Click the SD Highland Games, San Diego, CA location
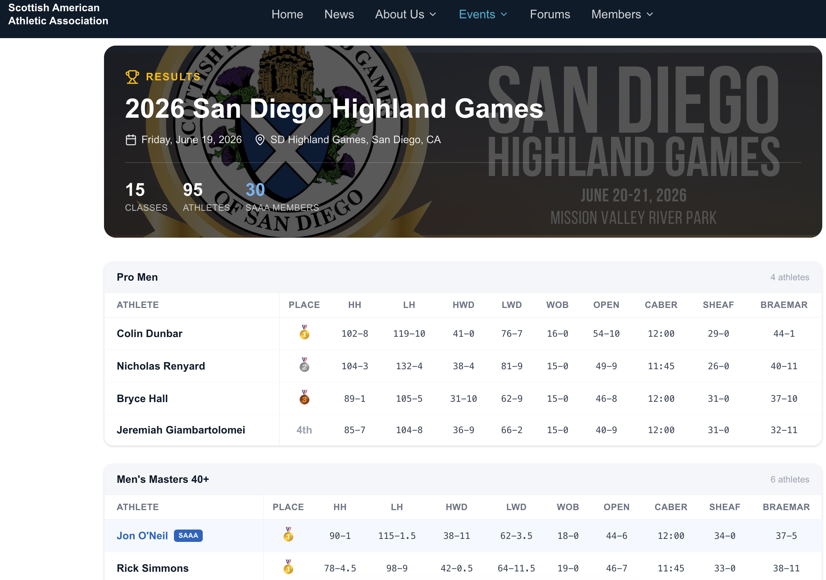This screenshot has height=580, width=826. click(355, 140)
